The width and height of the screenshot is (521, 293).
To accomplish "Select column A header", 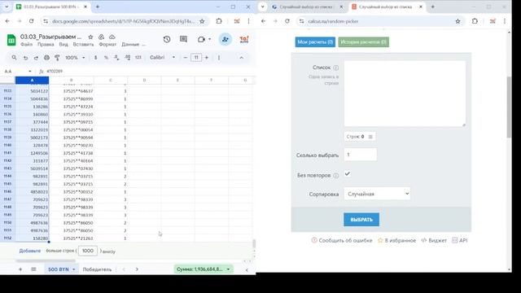I will [x=32, y=80].
